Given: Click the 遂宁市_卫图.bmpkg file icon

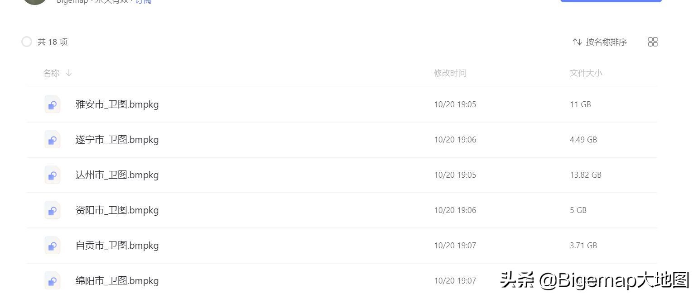Looking at the screenshot, I should click(x=53, y=140).
